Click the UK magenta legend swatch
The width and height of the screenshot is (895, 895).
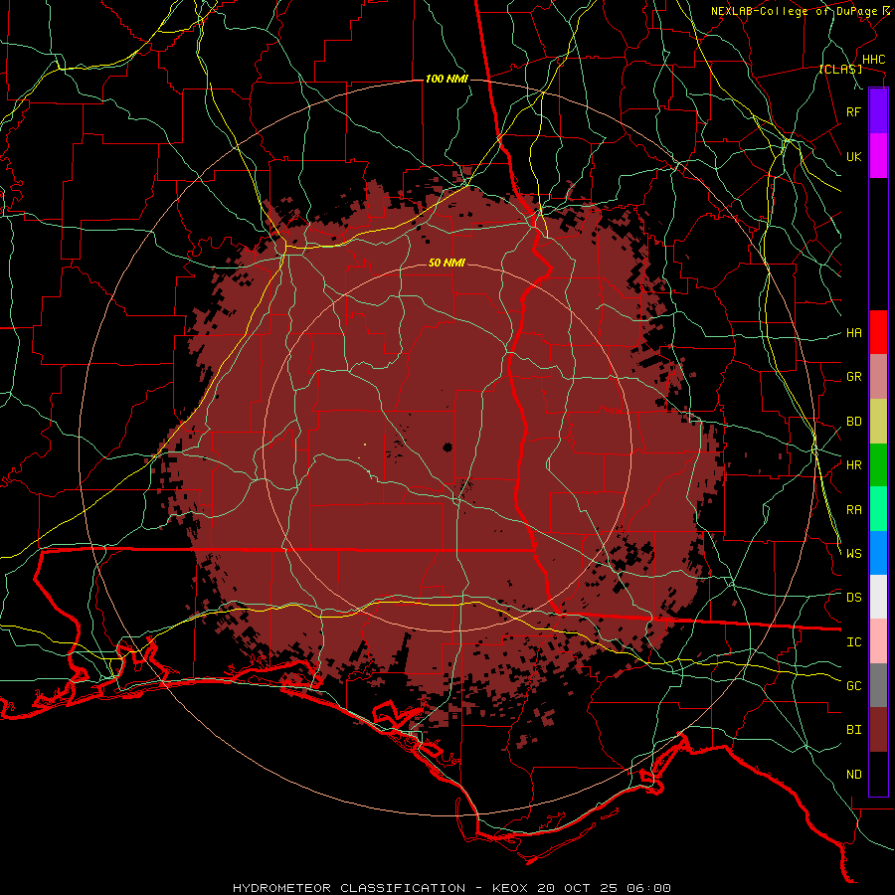(x=878, y=156)
